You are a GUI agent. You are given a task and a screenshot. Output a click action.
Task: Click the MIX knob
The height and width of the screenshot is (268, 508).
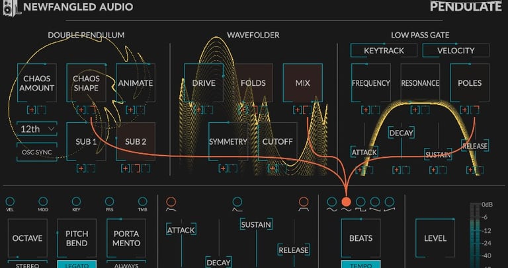(302, 83)
